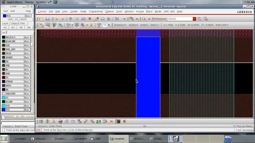This screenshot has width=255, height=143.
Task: Expand overflow arrows after zoom icon
Action: pyautogui.click(x=149, y=19)
